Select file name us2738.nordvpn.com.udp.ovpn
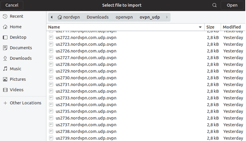 pos(86,132)
